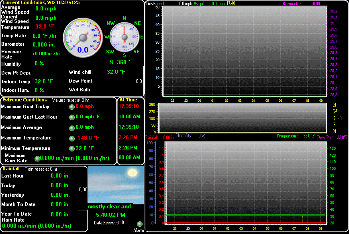Click the wind direction history graph
349x234 pixels.
(x=242, y=118)
